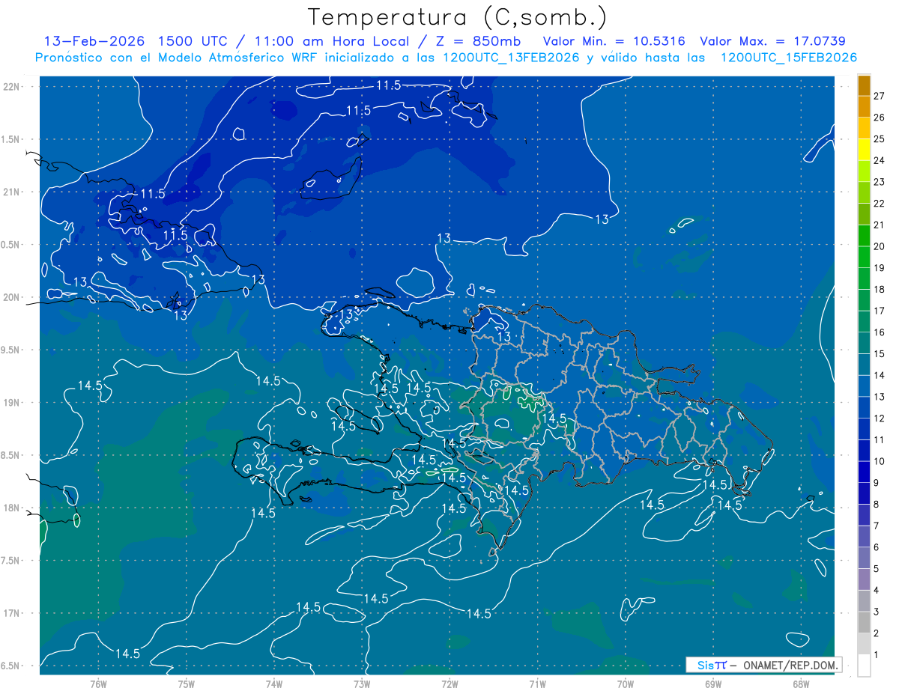Viewport: 899px width, 694px height.
Task: Click the '74W' longitude axis label
Action: click(x=274, y=684)
